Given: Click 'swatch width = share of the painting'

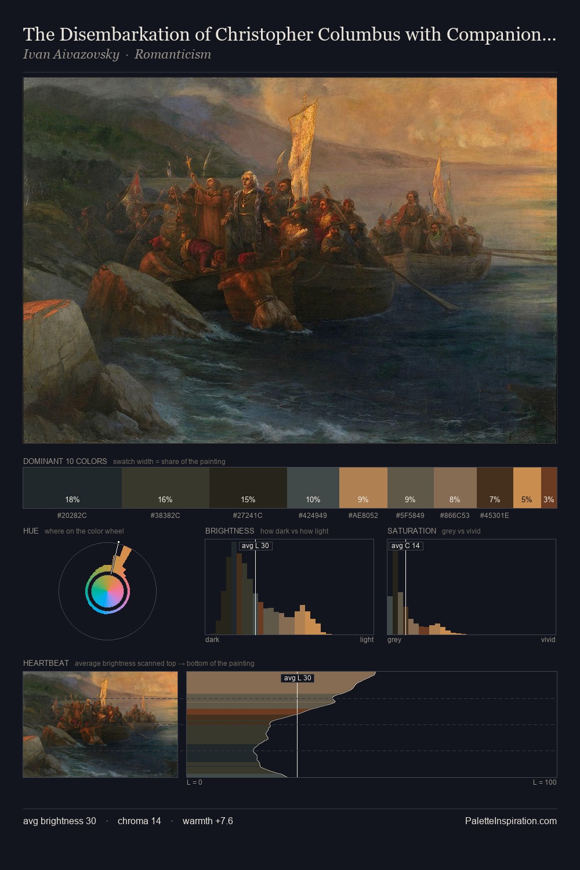Looking at the screenshot, I should pos(169,462).
